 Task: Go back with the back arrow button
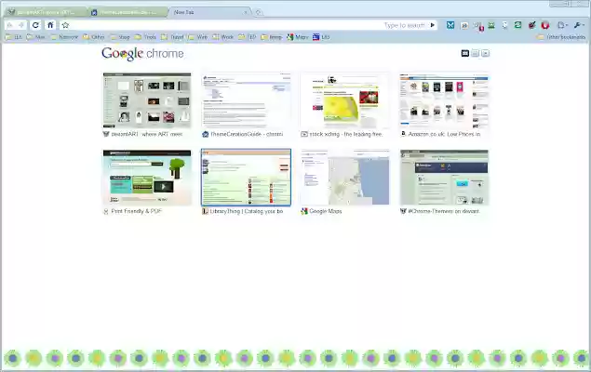point(10,25)
